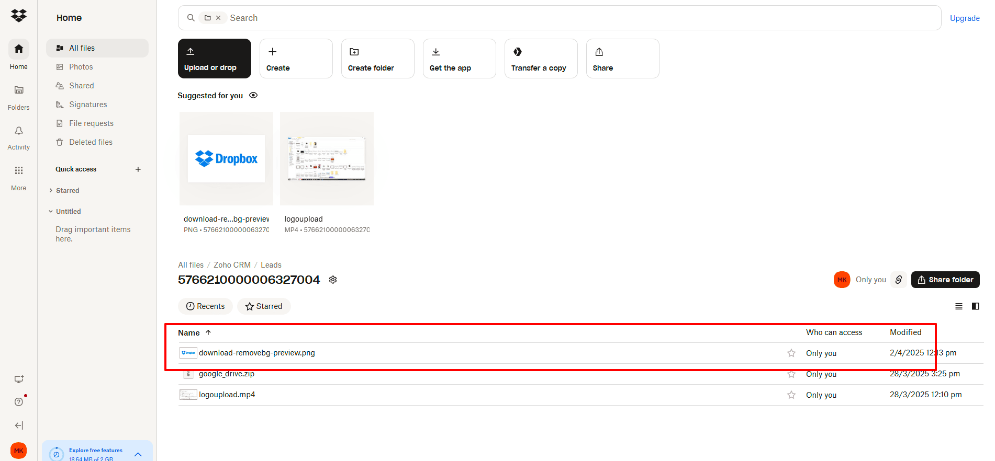Click the Dropbox logo icon
Screen dimensions: 995x461
[x=19, y=16]
